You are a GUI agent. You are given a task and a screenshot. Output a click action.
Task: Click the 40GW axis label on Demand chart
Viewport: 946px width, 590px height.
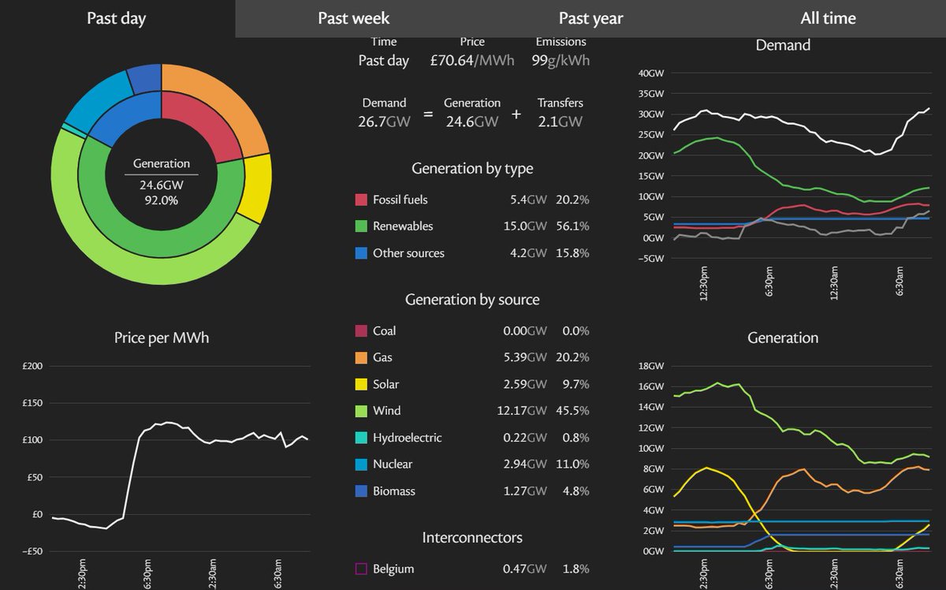pos(653,73)
